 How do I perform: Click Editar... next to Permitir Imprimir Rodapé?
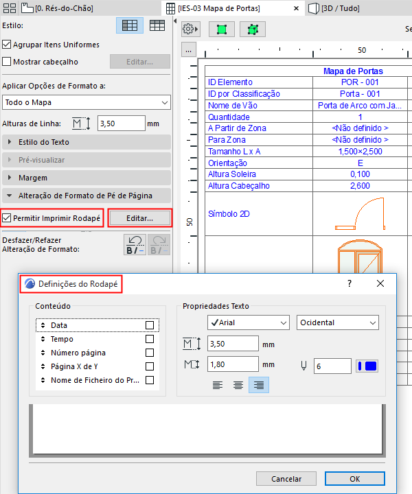pos(139,218)
